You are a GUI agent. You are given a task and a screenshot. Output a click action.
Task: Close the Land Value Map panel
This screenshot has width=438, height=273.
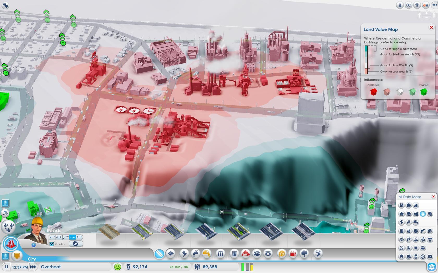431,27
